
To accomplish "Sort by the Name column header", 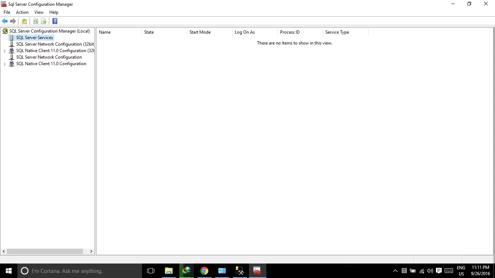I will click(119, 32).
